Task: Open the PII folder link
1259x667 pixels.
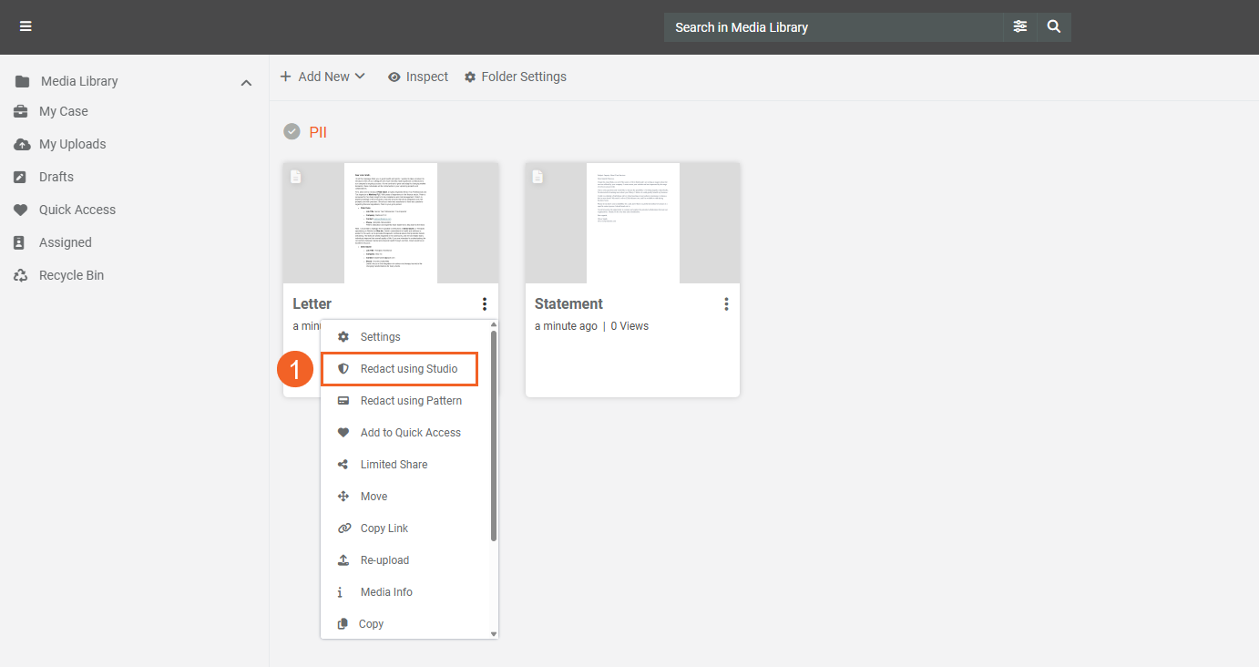Action: coord(318,132)
